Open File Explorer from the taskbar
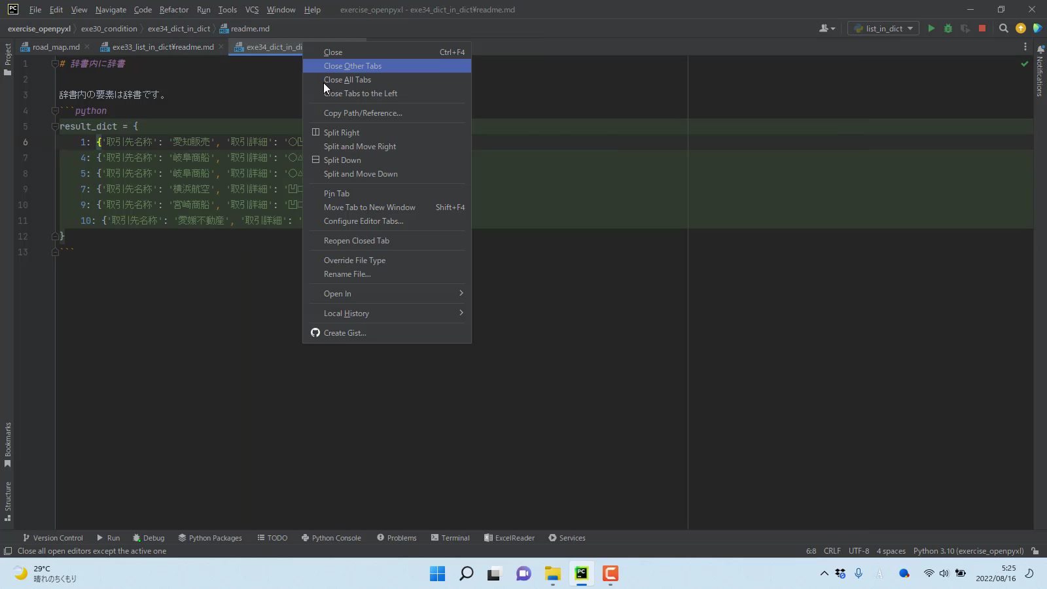Viewport: 1047px width, 589px height. [552, 574]
